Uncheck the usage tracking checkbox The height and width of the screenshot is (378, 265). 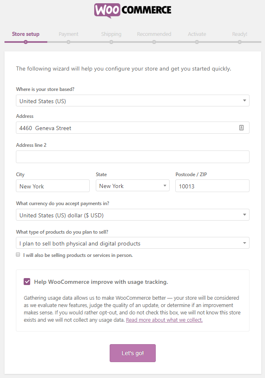(x=27, y=281)
